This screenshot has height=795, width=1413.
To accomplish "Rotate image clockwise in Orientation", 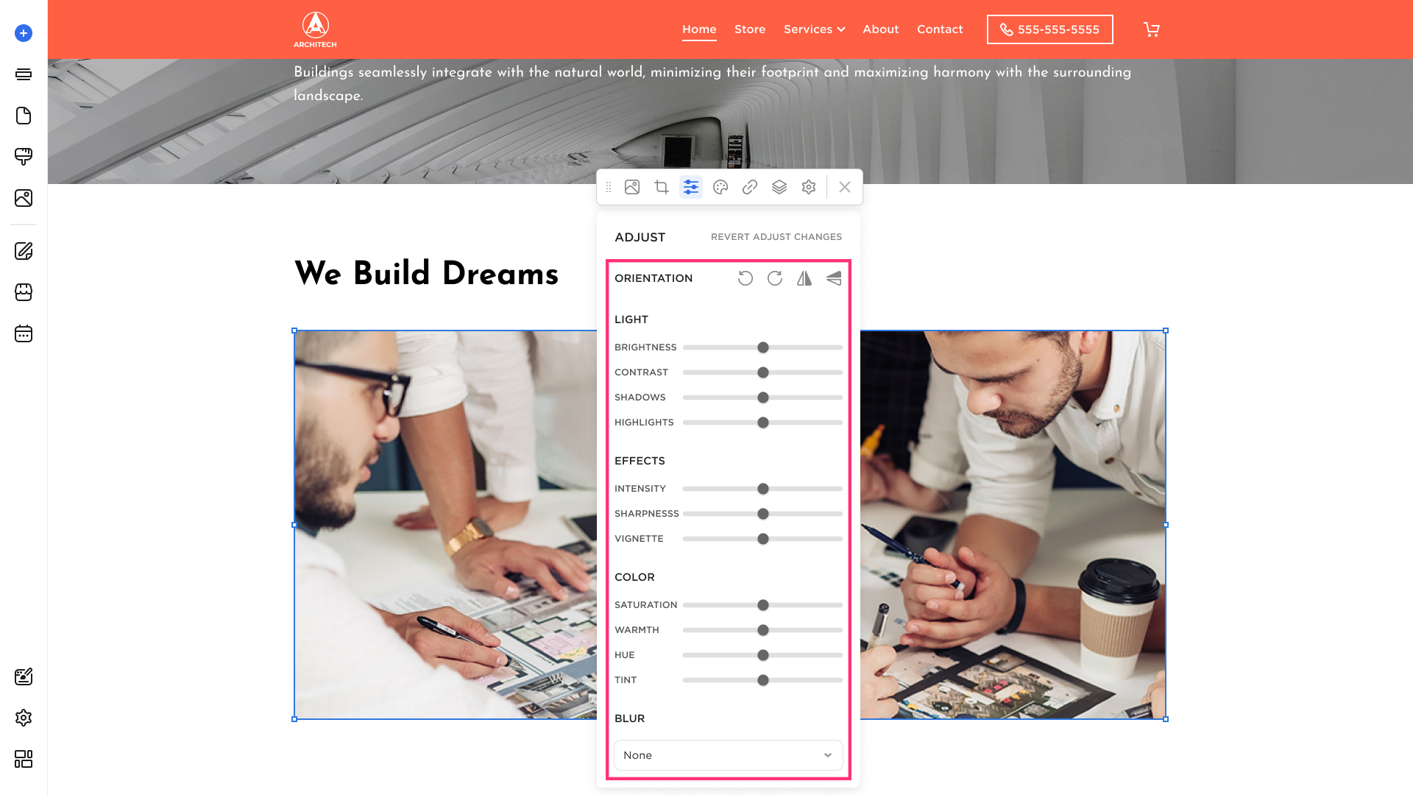I will pyautogui.click(x=775, y=278).
